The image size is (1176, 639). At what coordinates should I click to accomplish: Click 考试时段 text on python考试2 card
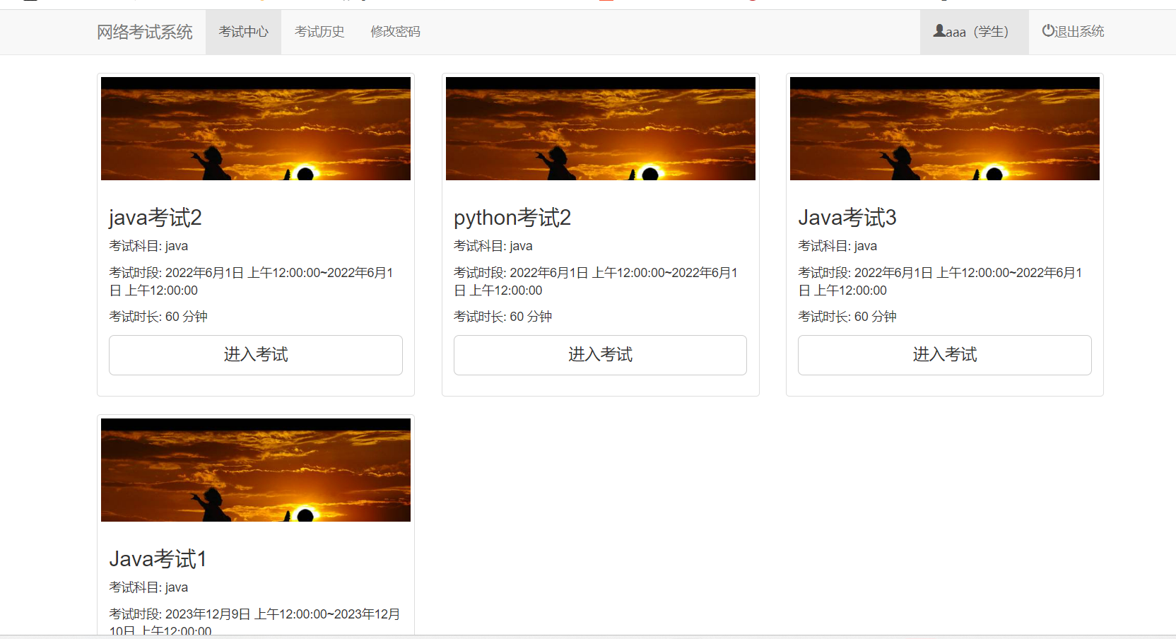click(596, 281)
